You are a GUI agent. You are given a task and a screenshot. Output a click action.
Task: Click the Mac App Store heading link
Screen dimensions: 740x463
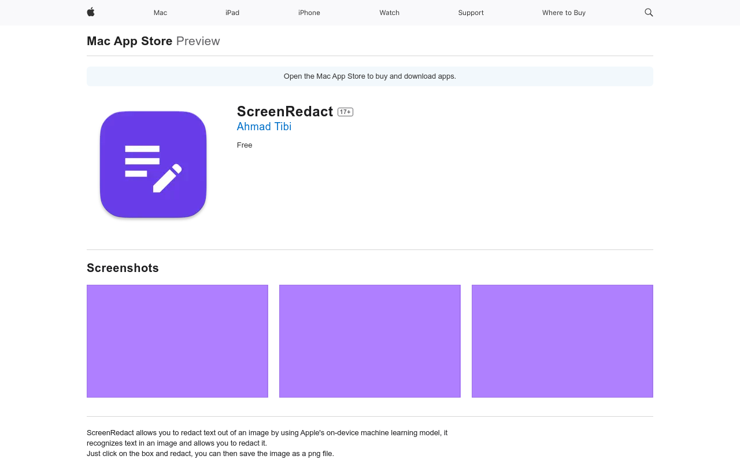129,41
